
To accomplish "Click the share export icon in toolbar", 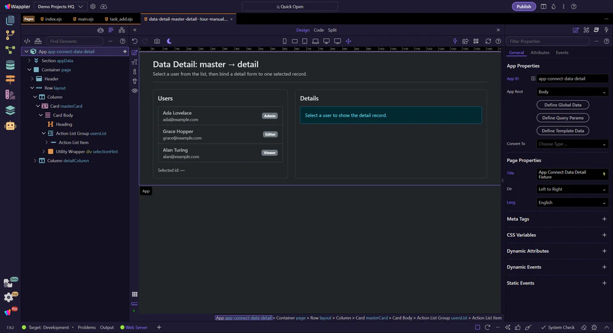I will 465,41.
